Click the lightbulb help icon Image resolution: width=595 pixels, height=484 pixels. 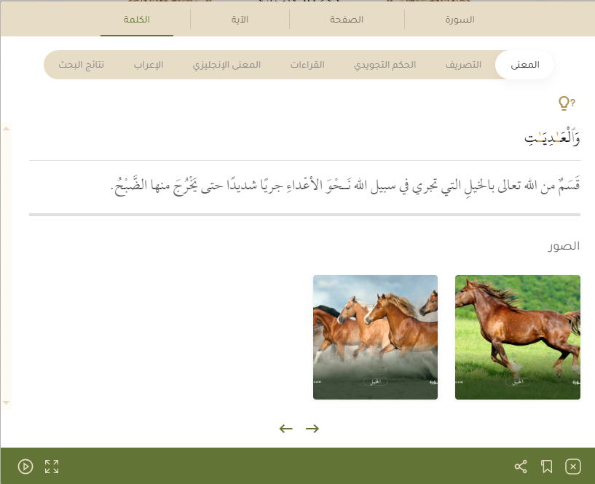click(x=566, y=103)
